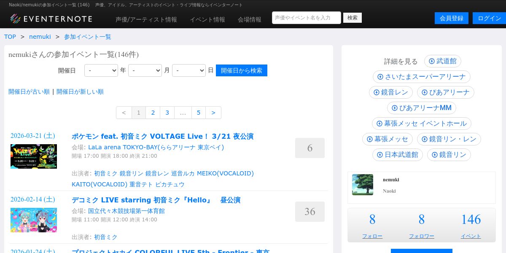Open the フォロワー count link
The image size is (506, 253).
click(422, 236)
